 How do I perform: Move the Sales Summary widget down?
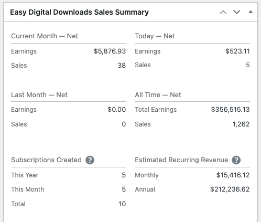coord(237,12)
